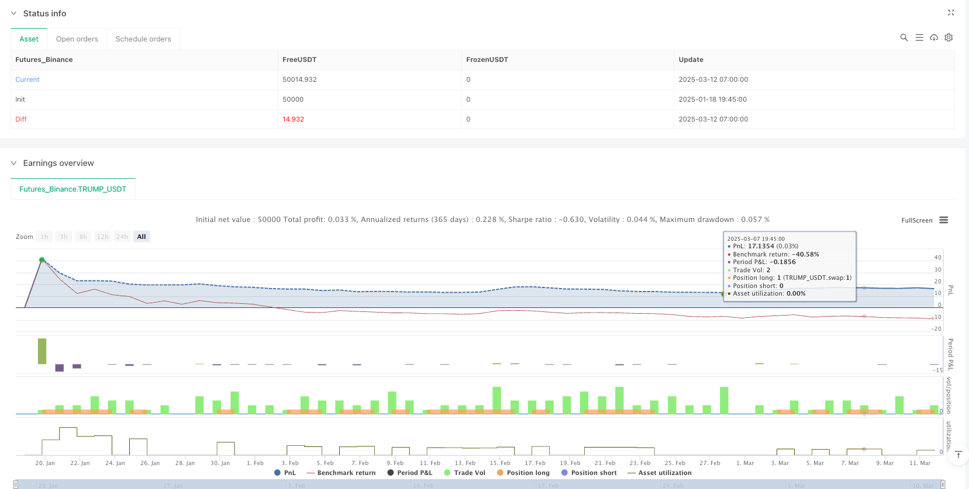Hide the Trade Vol series in legend
Viewport: 969px width, 489px height.
click(x=464, y=473)
